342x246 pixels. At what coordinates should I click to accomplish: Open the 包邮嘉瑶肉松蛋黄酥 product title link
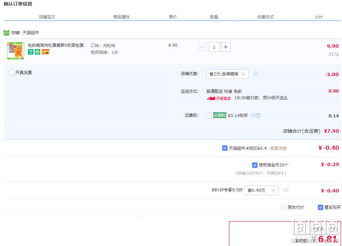click(57, 45)
